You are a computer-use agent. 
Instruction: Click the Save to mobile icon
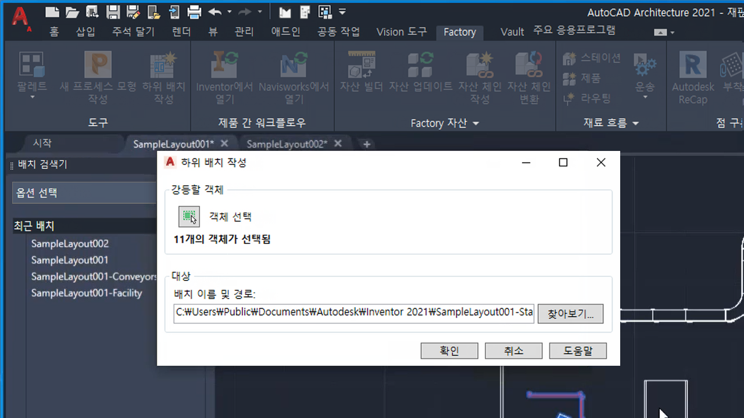point(174,11)
